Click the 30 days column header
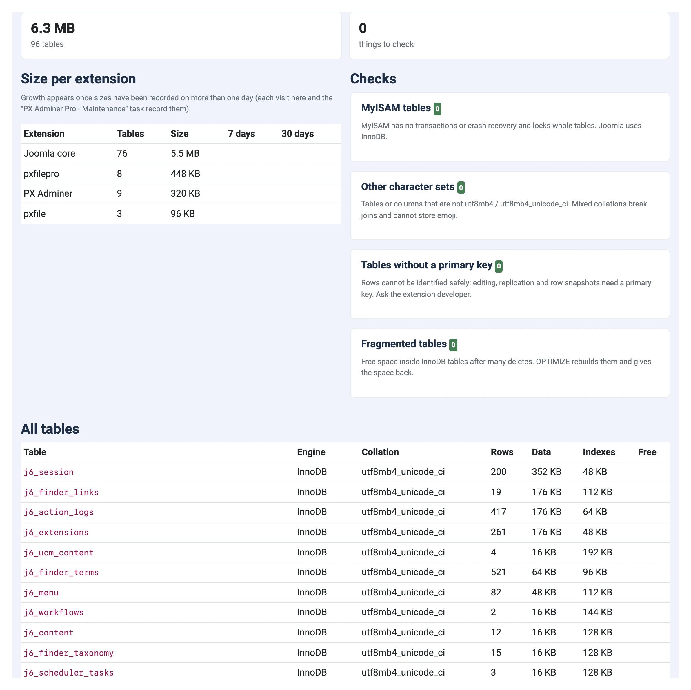The height and width of the screenshot is (690, 691). [297, 134]
